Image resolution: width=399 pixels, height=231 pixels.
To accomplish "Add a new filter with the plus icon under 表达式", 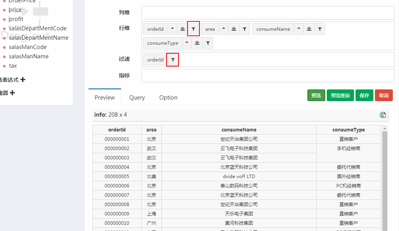I will tap(12, 93).
